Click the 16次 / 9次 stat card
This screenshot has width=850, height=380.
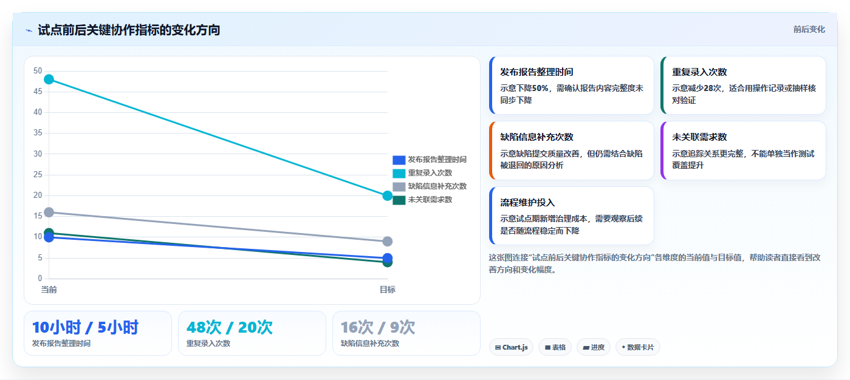pyautogui.click(x=406, y=333)
